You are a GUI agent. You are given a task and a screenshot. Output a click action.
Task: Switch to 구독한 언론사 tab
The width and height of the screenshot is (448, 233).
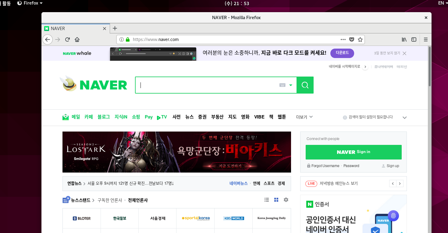coord(110,200)
